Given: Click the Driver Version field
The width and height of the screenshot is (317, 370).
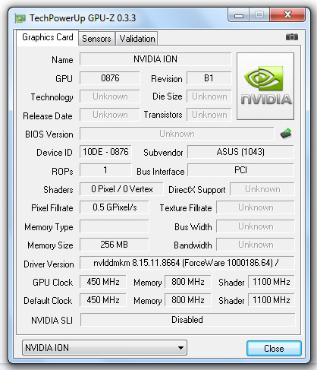Looking at the screenshot, I should coord(187,263).
